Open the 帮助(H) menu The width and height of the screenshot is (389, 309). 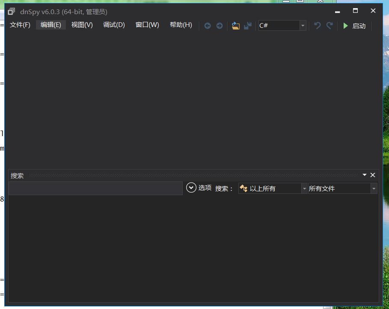click(x=181, y=25)
